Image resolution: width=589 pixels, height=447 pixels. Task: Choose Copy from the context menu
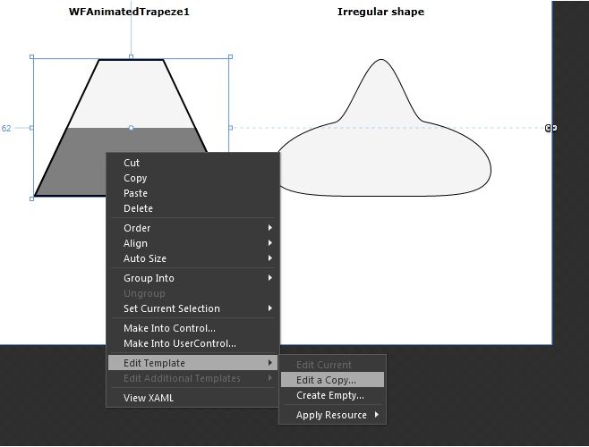[135, 178]
